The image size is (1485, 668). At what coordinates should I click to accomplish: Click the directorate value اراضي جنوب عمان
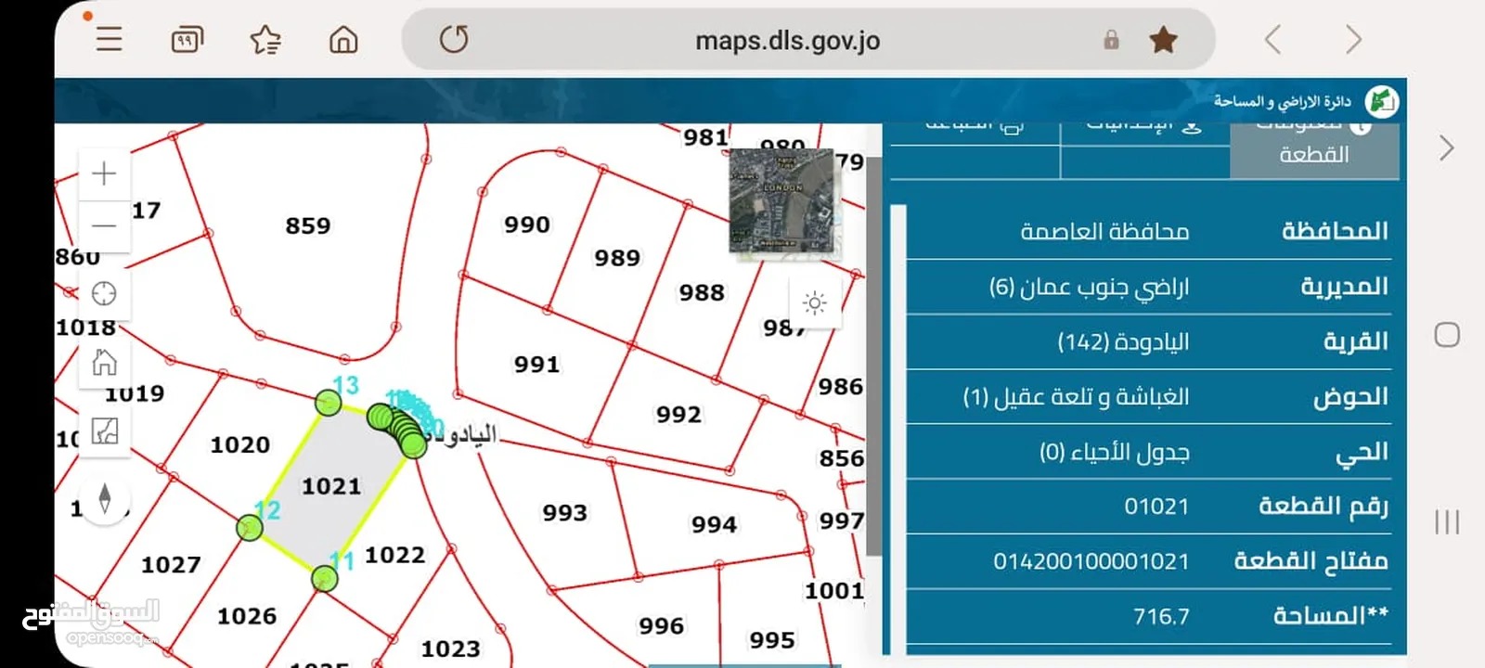[x=1089, y=287]
